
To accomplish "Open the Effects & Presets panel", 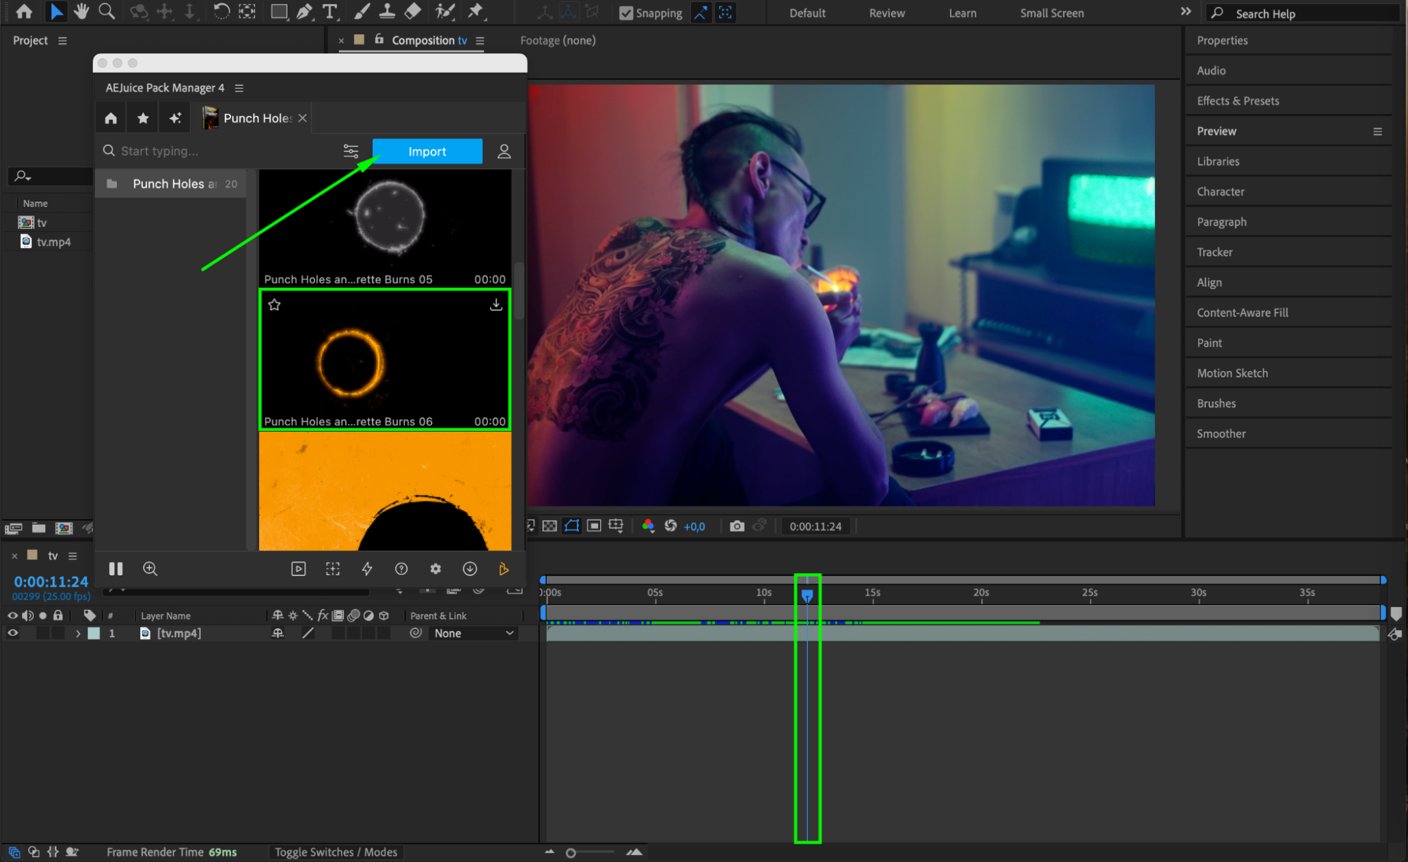I will point(1238,101).
